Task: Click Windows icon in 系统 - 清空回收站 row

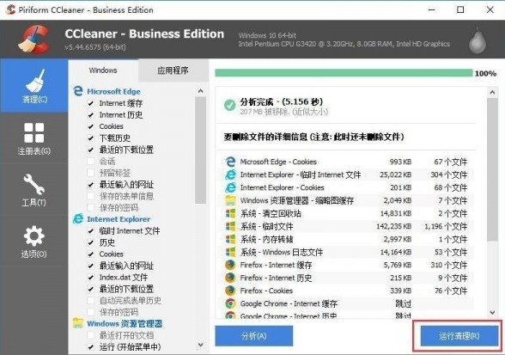Action: [x=230, y=213]
